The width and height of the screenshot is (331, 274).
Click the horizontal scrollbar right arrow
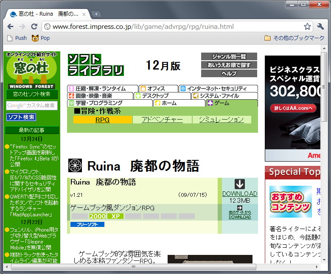pyautogui.click(x=317, y=267)
